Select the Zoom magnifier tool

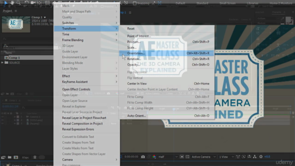18,3
